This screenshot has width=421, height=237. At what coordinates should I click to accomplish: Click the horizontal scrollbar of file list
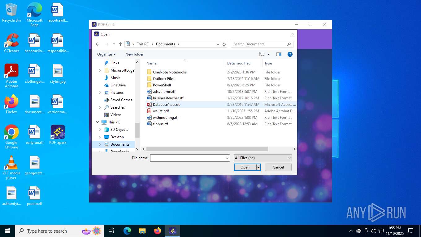click(207, 149)
